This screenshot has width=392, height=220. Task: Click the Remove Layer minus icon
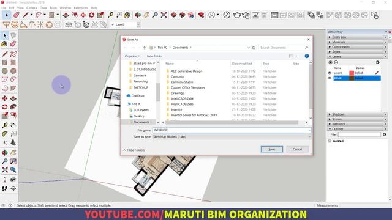coord(336,62)
